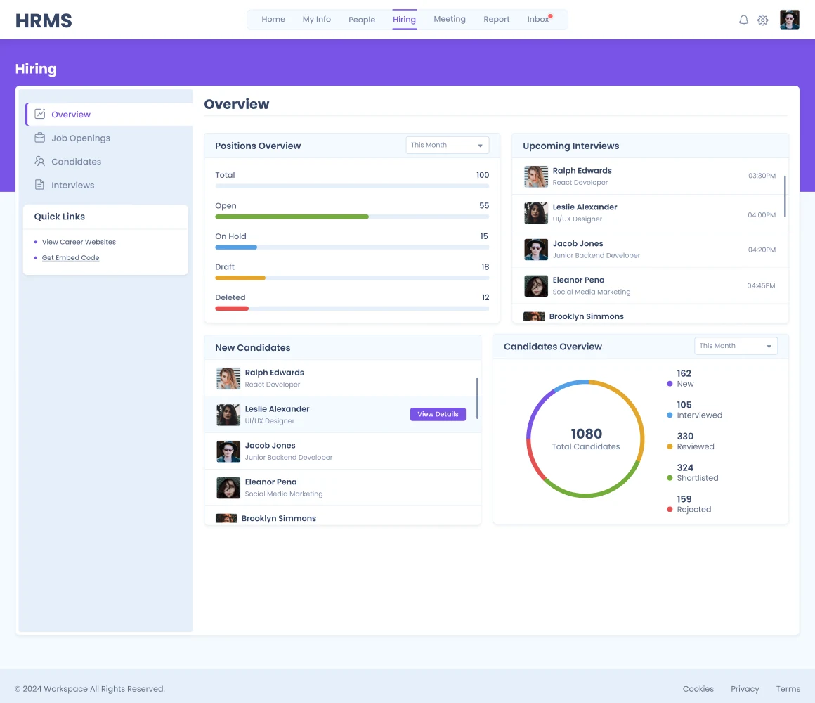The height and width of the screenshot is (703, 815).
Task: Click the HRMS logo
Action: (44, 21)
